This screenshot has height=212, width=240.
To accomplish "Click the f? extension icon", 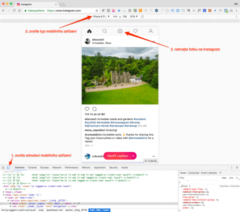I will [x=199, y=10].
